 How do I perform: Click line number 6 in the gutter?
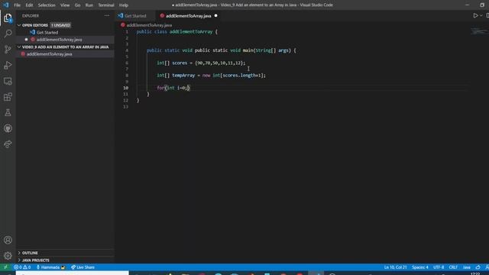pos(127,63)
